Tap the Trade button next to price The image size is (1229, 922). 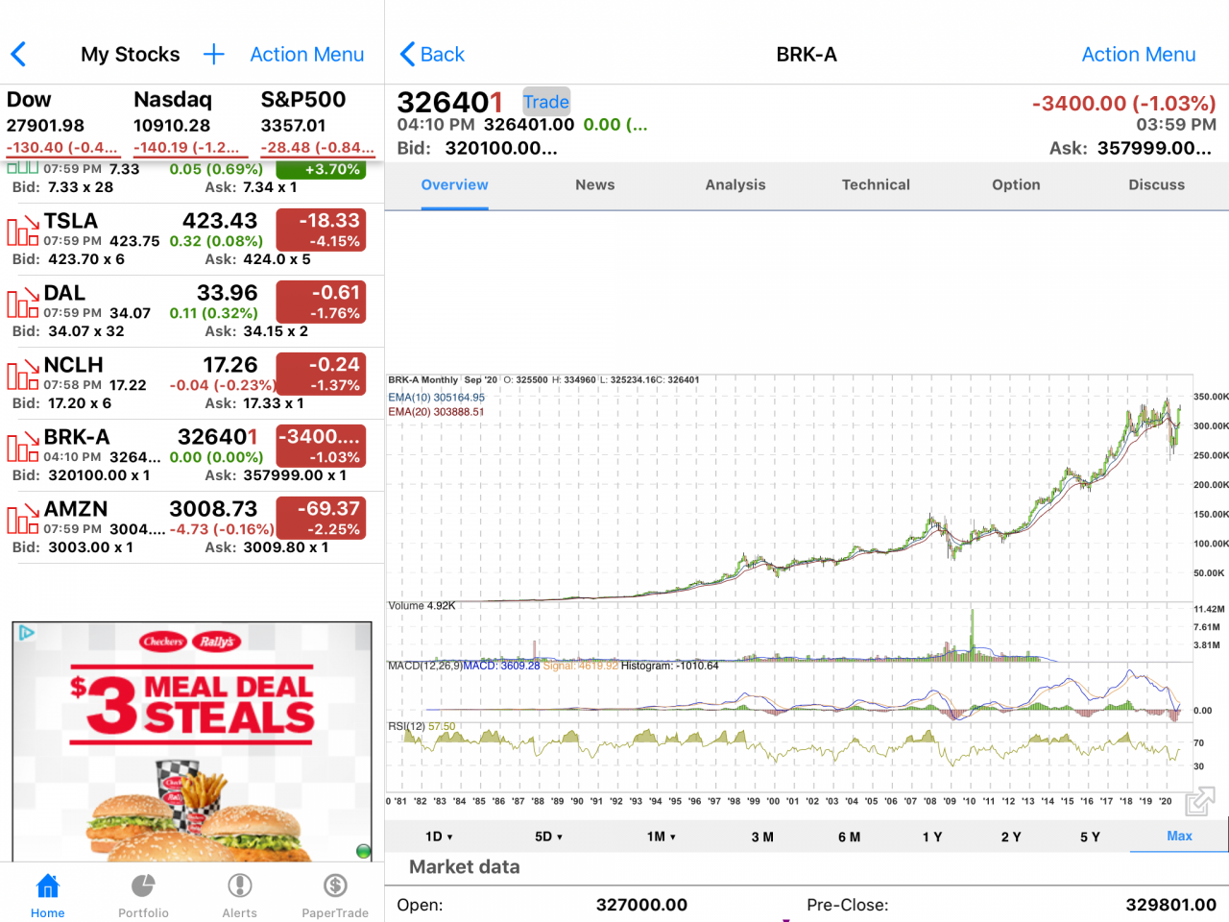pos(546,102)
